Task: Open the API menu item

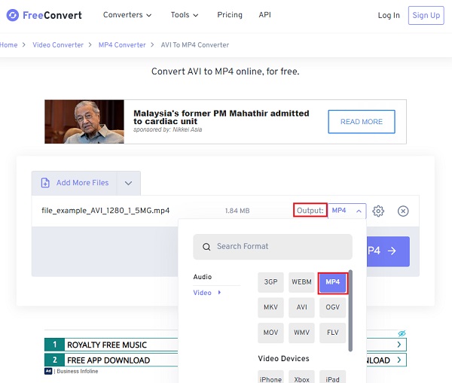Action: point(264,15)
